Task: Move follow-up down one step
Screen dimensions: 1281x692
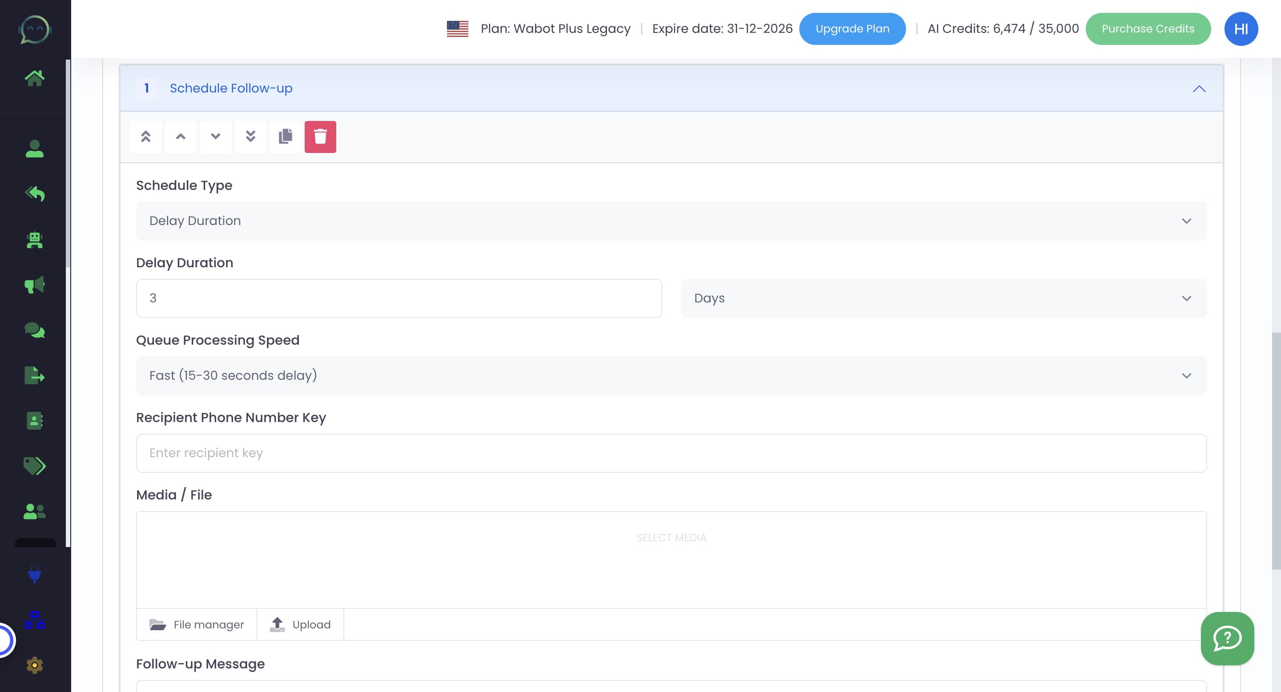Action: coord(216,137)
